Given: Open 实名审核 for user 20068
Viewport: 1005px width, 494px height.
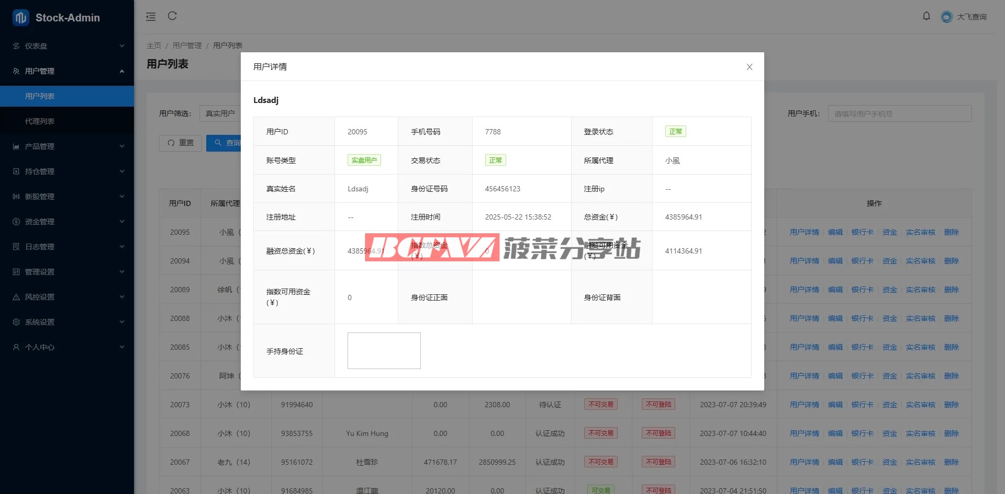Looking at the screenshot, I should pos(920,433).
